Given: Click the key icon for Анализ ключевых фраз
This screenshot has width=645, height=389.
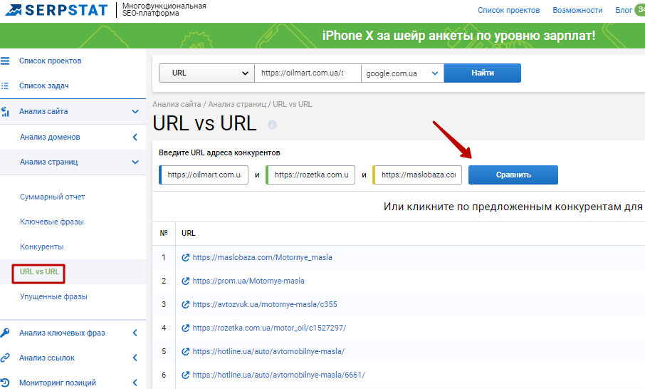Looking at the screenshot, I should [6, 333].
